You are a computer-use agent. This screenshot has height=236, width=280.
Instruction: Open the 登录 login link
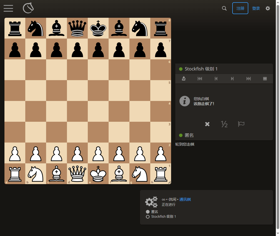[x=256, y=8]
